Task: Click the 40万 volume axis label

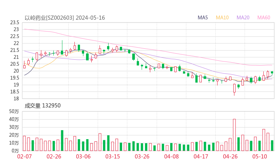Action: (x=14, y=119)
